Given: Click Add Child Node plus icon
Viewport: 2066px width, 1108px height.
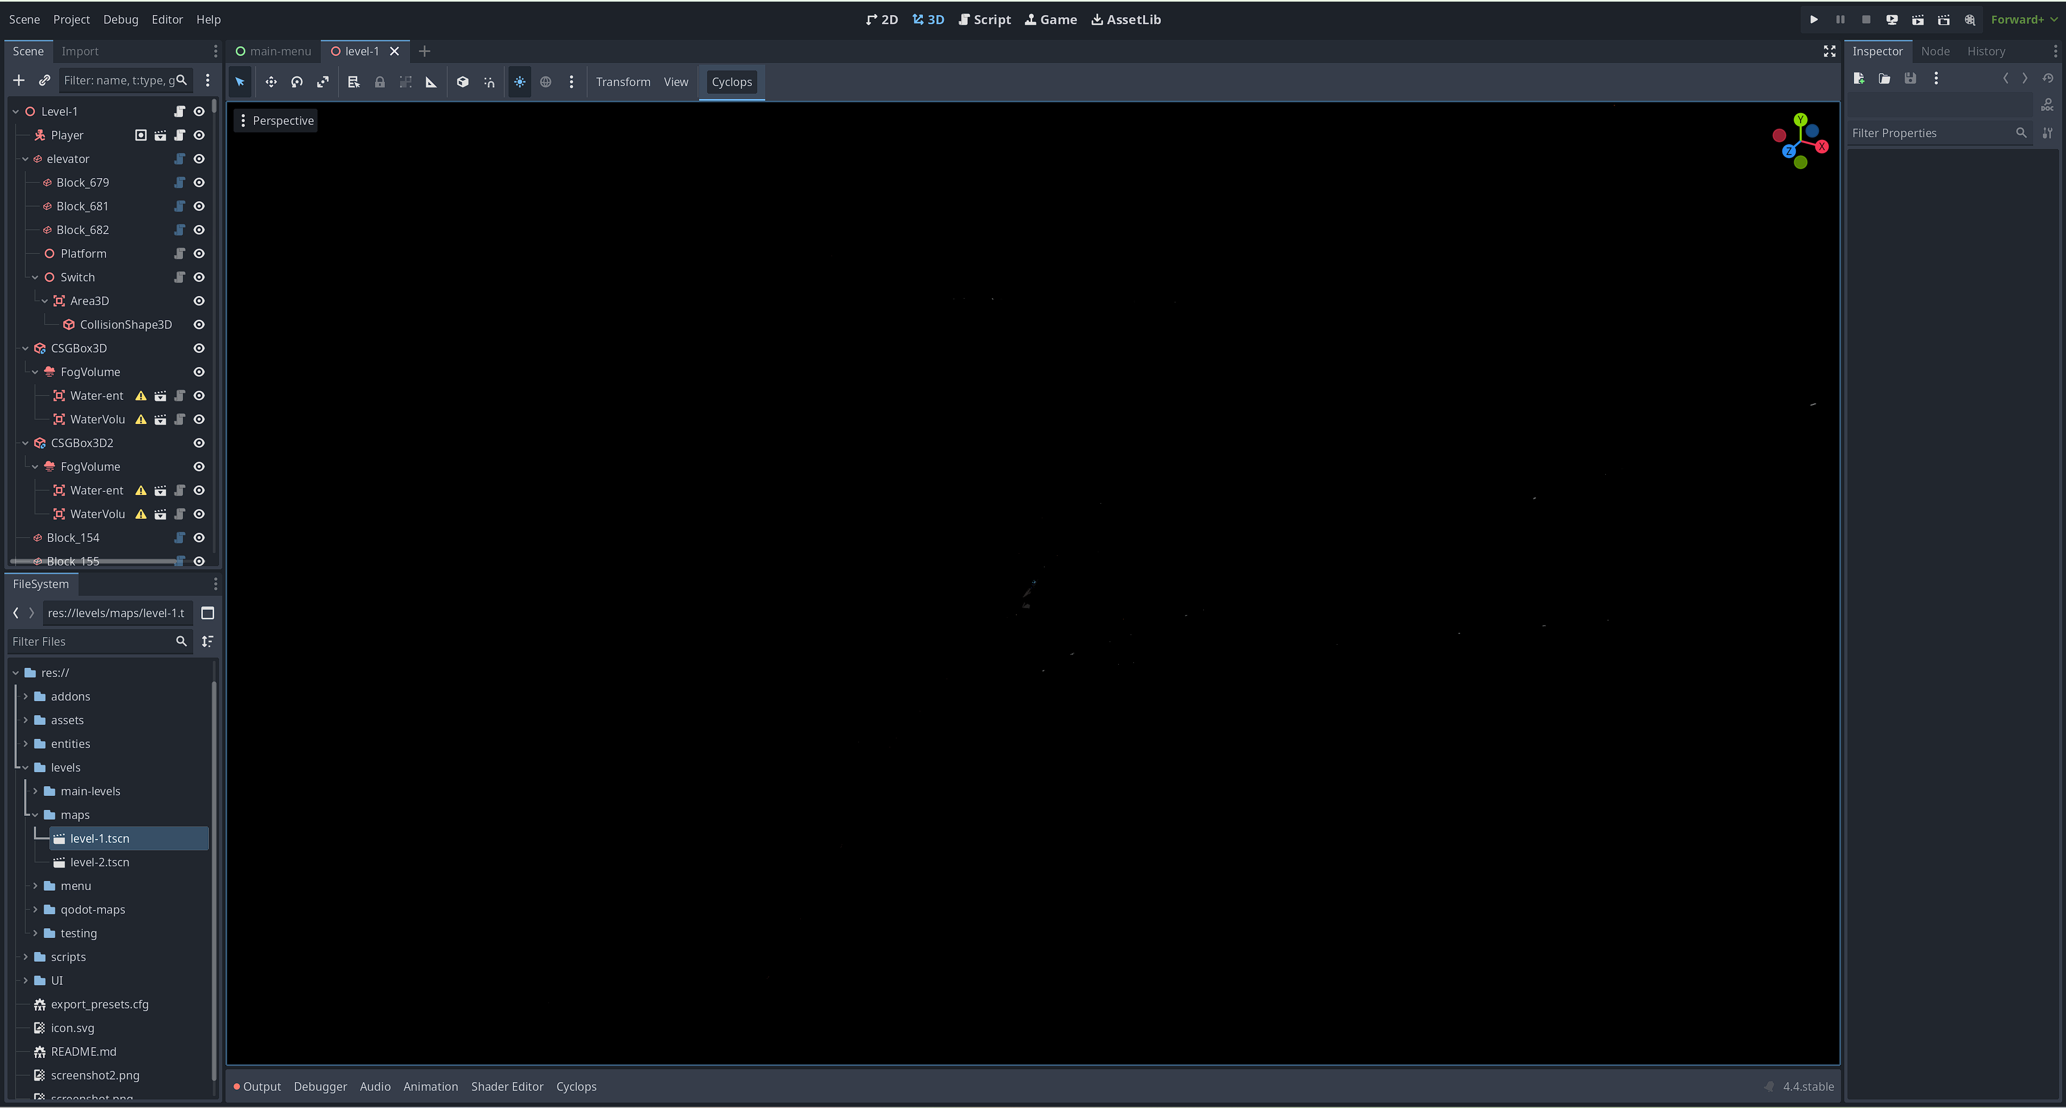Looking at the screenshot, I should click(18, 80).
